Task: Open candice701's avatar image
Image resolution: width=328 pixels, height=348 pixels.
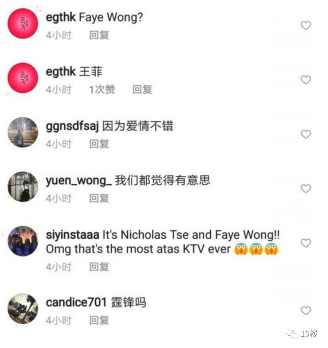Action: click(x=23, y=309)
